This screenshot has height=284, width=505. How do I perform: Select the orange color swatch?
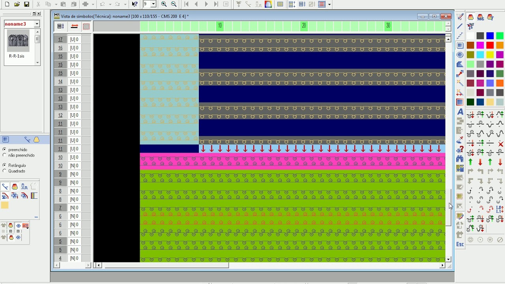pos(500,45)
